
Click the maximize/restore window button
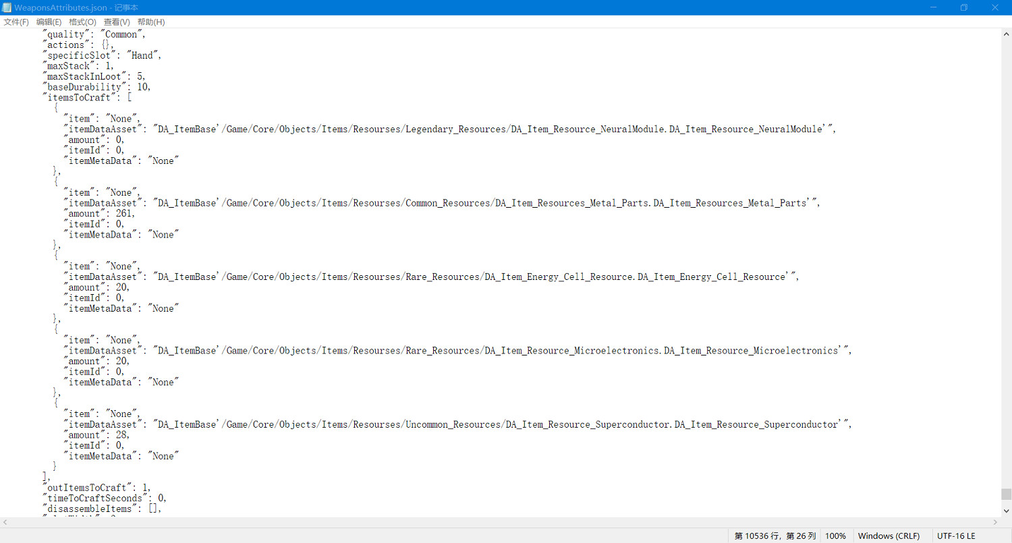[x=964, y=7]
